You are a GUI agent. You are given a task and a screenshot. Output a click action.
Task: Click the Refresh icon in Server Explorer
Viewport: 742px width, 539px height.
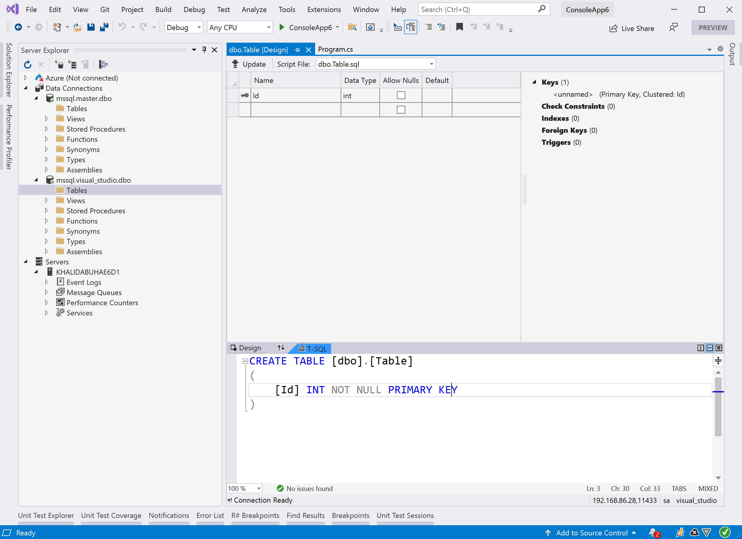(x=27, y=65)
